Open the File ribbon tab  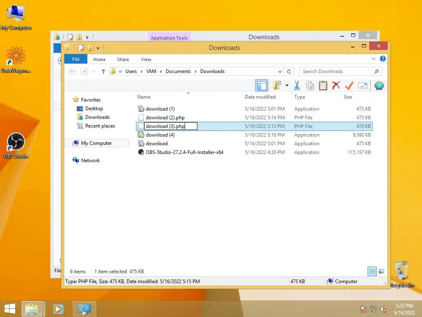(76, 59)
